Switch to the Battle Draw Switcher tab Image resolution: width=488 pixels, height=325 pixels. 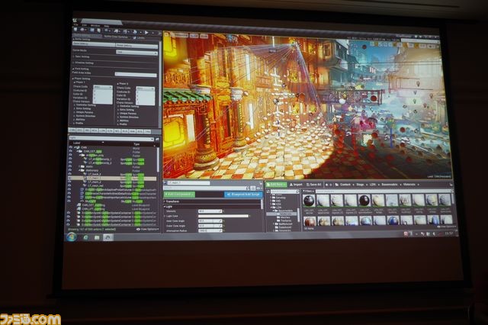116,37
